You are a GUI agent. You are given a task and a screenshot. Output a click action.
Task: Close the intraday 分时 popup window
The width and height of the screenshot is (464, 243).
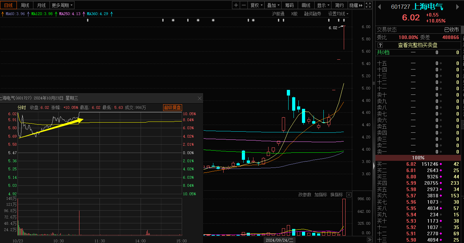(200, 98)
